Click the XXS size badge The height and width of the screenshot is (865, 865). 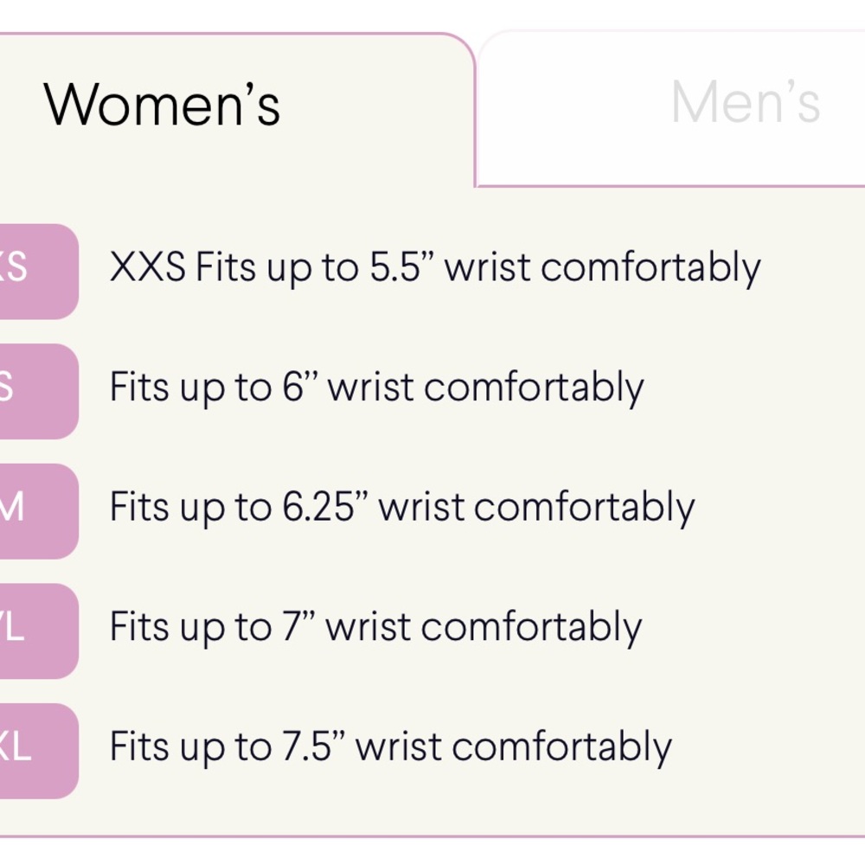35,271
